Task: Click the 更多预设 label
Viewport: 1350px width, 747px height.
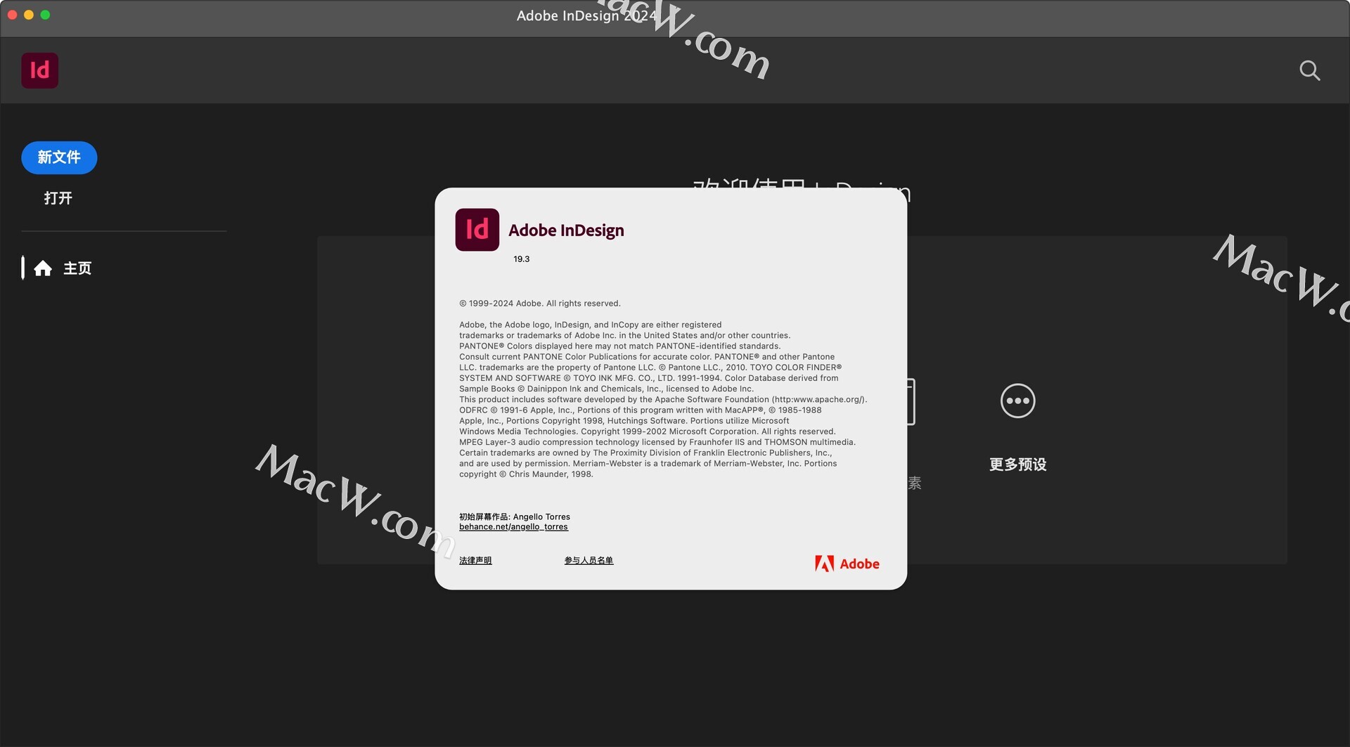Action: 1017,465
